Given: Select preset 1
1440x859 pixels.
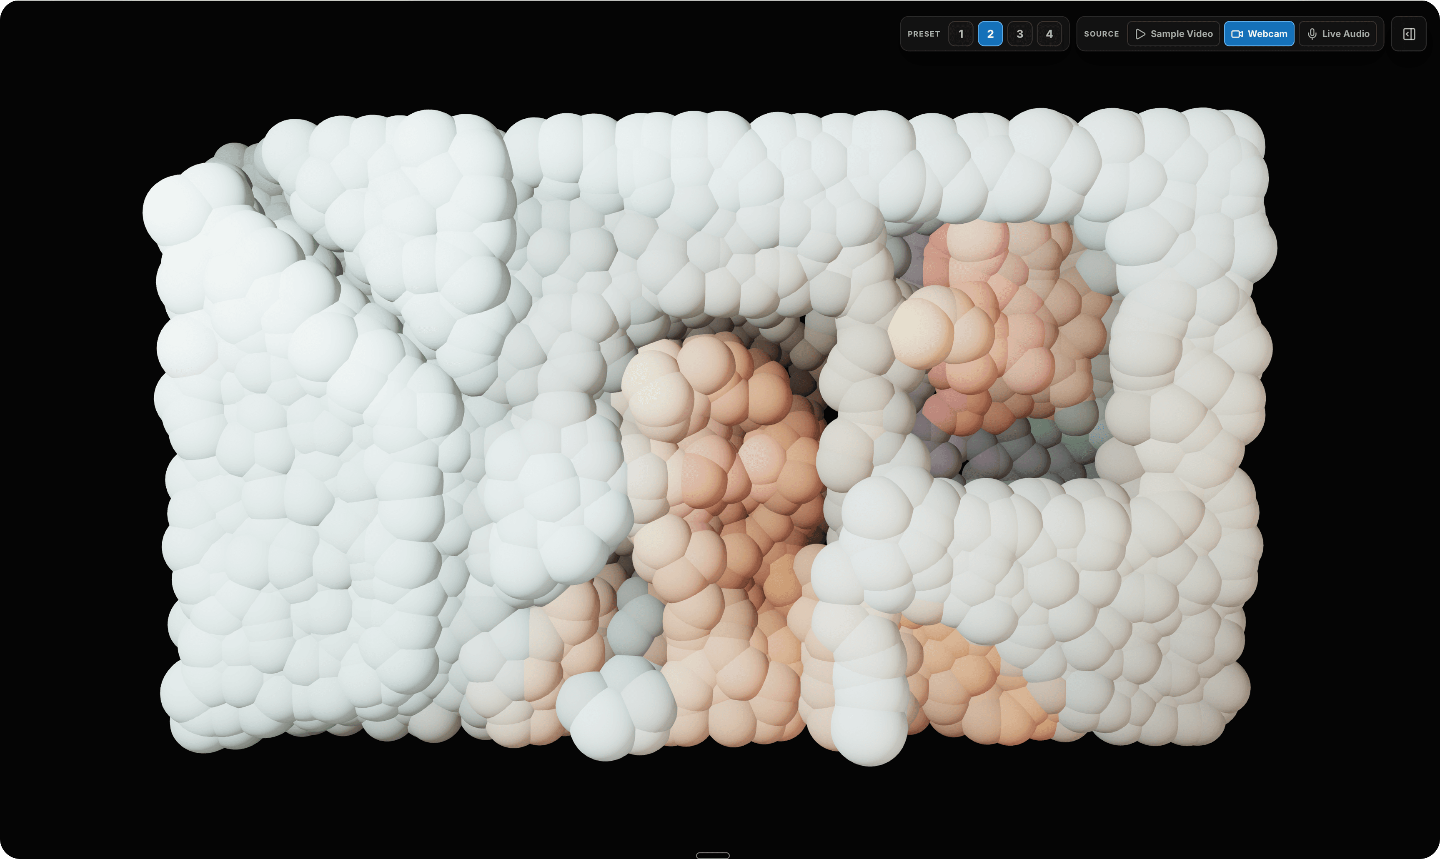Looking at the screenshot, I should coord(961,34).
